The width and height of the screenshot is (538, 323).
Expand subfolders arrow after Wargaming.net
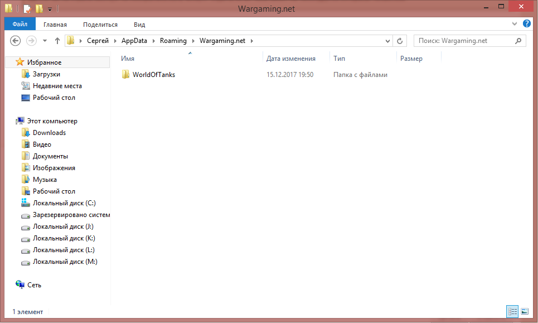tap(252, 41)
